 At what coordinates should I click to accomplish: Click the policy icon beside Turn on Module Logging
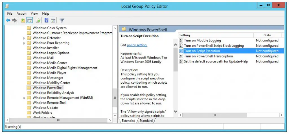pyautogui.click(x=181, y=41)
